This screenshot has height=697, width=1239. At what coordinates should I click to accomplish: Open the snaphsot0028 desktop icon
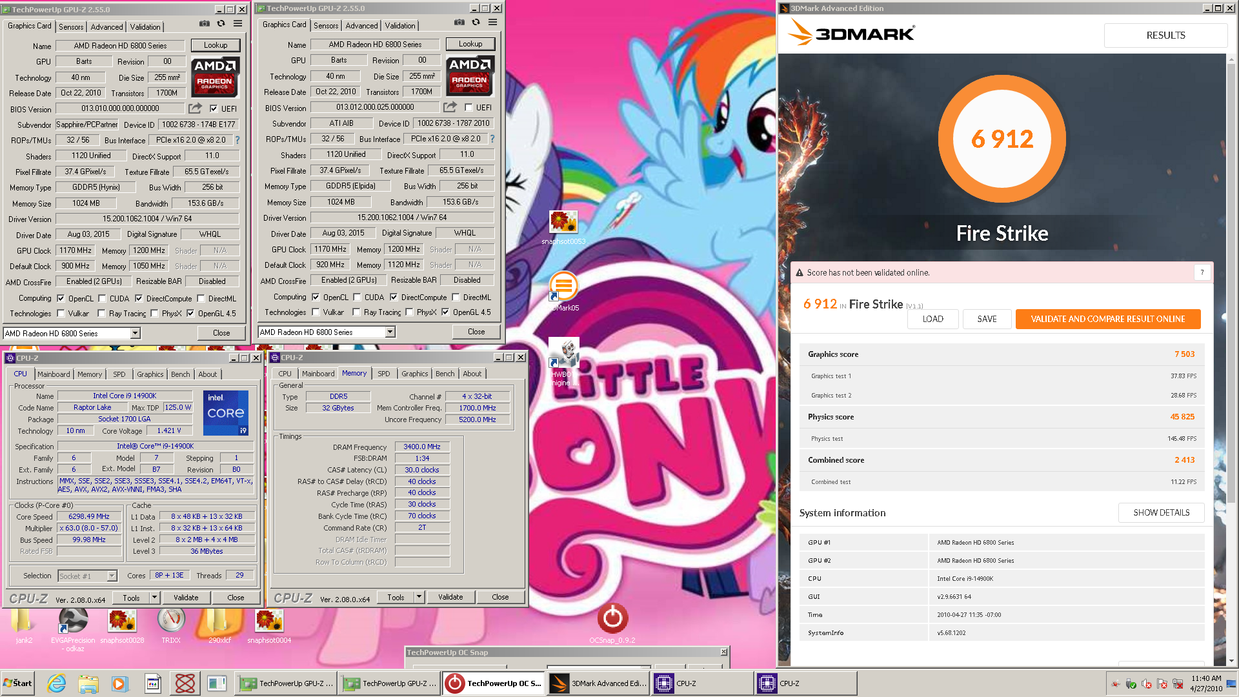click(122, 625)
